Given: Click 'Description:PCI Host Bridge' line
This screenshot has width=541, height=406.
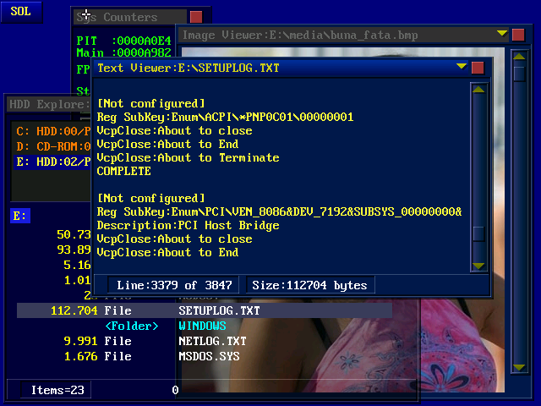Looking at the screenshot, I should click(x=188, y=226).
